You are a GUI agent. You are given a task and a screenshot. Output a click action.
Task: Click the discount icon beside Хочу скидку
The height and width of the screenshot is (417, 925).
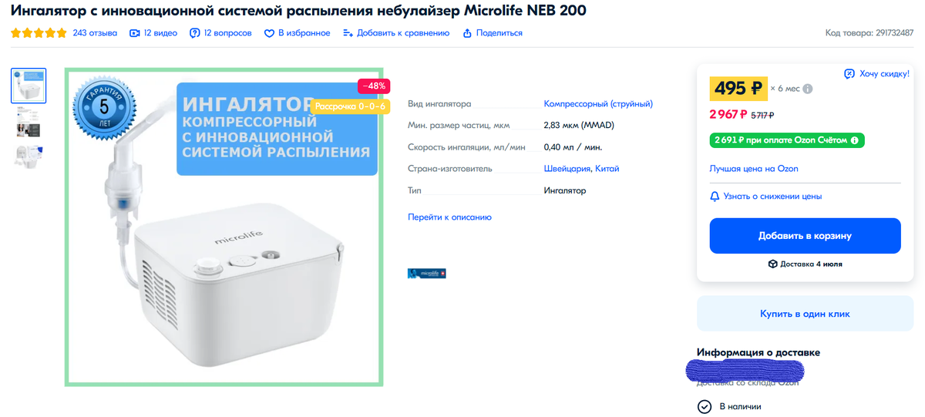coord(849,74)
